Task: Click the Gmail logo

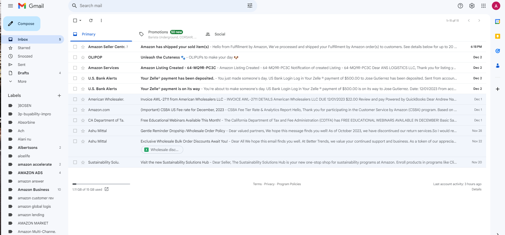Action: [31, 6]
